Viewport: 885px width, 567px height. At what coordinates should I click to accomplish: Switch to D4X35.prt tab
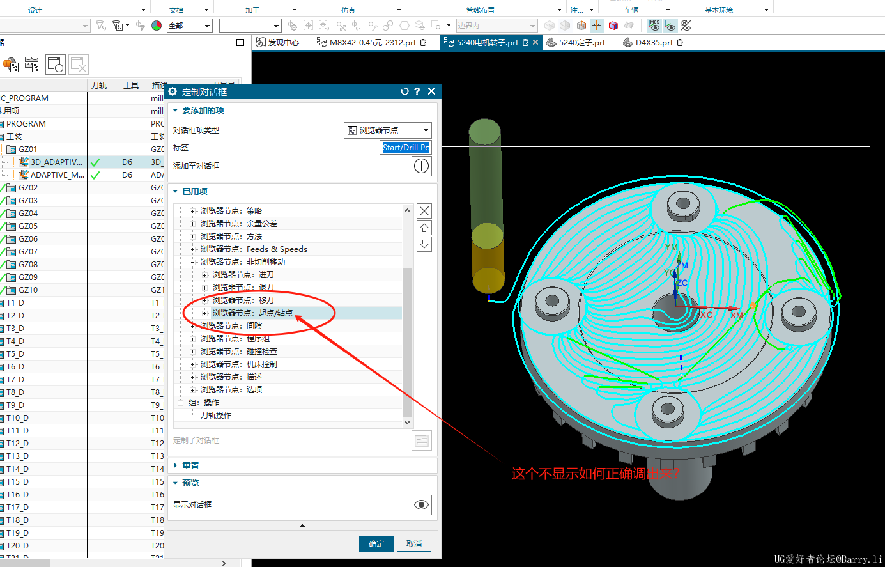point(653,43)
